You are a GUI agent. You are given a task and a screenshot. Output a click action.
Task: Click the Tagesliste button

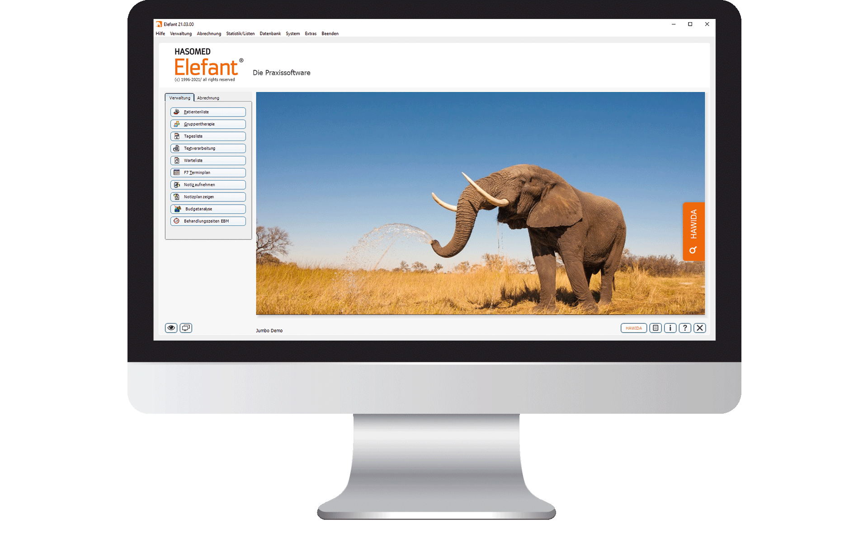208,136
